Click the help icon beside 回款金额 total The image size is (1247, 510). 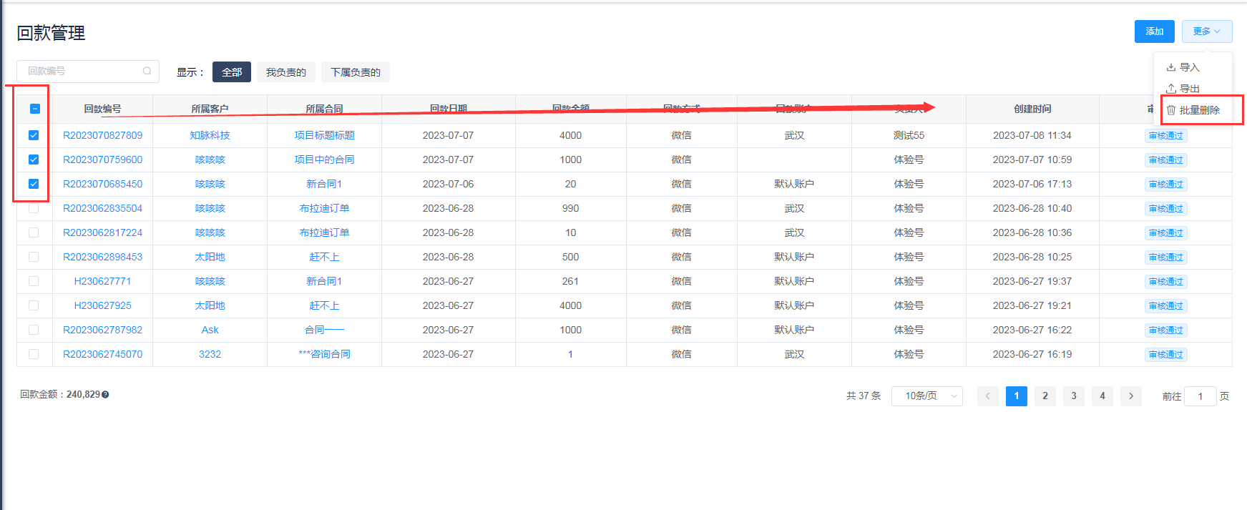coord(105,395)
